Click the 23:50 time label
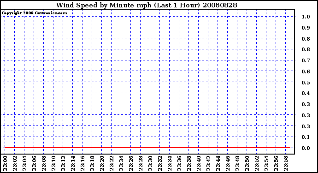 click(247, 163)
